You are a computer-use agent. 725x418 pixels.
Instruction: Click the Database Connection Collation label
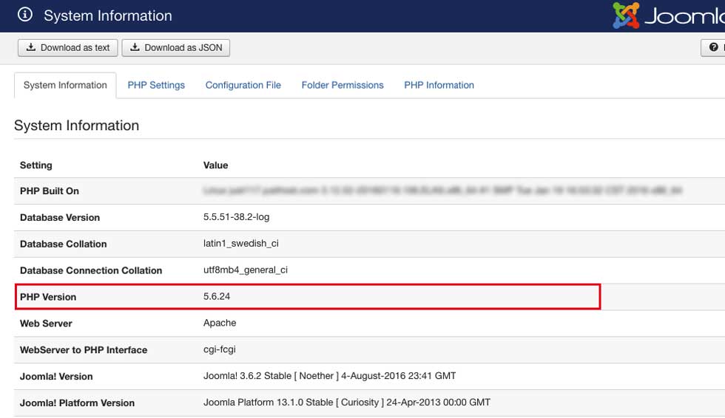point(91,270)
